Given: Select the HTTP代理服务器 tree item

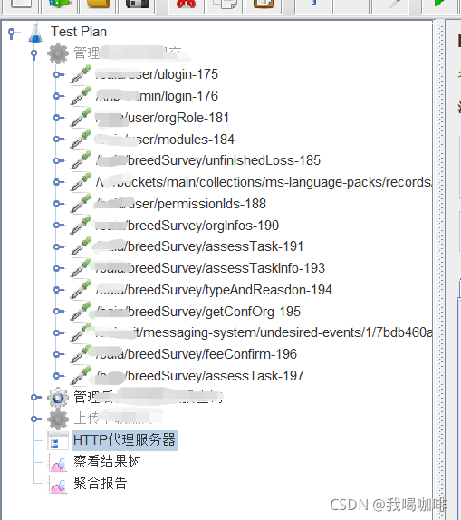Looking at the screenshot, I should click(125, 440).
